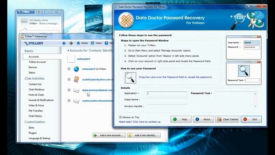Select the skylar.penelope@gmail.com account
This screenshot has height=155, width=275.
97,90
